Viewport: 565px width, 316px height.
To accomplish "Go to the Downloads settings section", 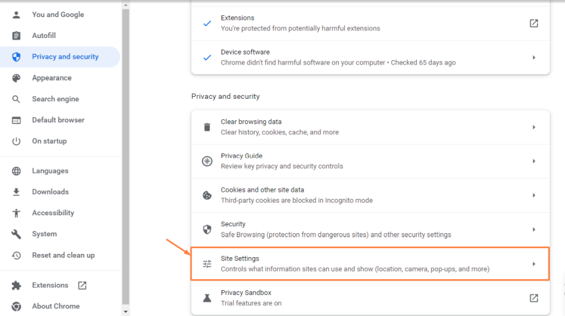I will pyautogui.click(x=50, y=192).
